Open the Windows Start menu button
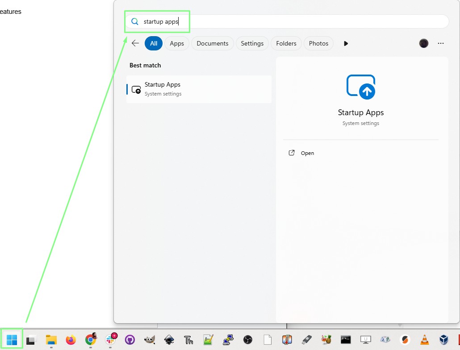The image size is (460, 350). tap(12, 340)
